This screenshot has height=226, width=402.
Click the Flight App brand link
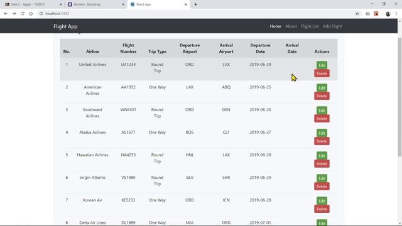coord(65,26)
